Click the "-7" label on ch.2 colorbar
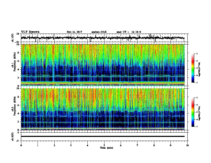211x163 pixels. [x=197, y=127]
